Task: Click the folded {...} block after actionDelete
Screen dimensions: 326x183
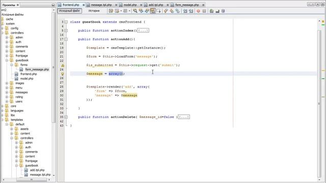Action: tap(184, 117)
